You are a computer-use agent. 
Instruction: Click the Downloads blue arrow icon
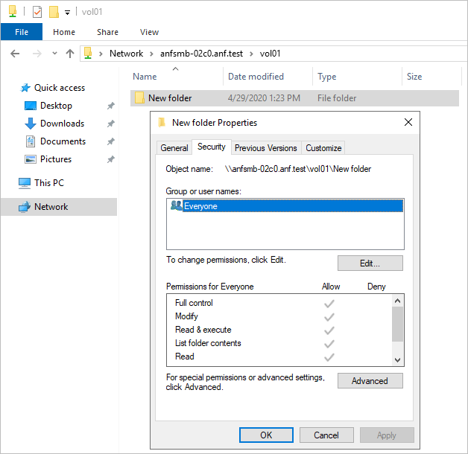(x=30, y=124)
